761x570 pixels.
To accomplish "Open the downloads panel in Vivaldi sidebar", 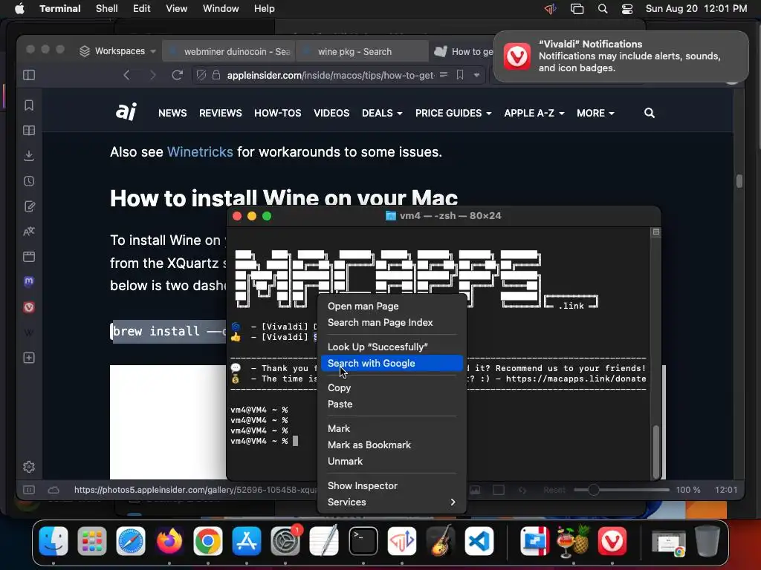I will point(29,156).
